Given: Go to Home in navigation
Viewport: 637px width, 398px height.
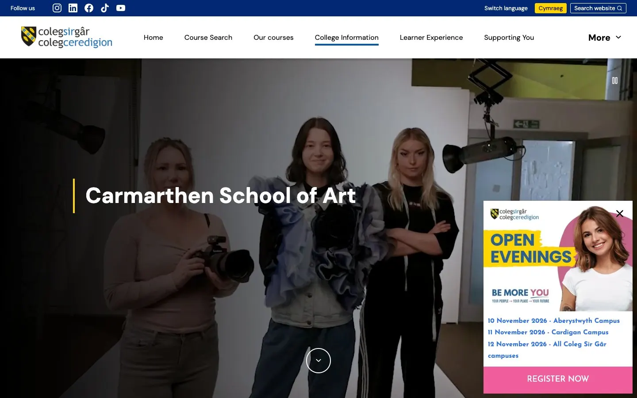Looking at the screenshot, I should (x=153, y=38).
